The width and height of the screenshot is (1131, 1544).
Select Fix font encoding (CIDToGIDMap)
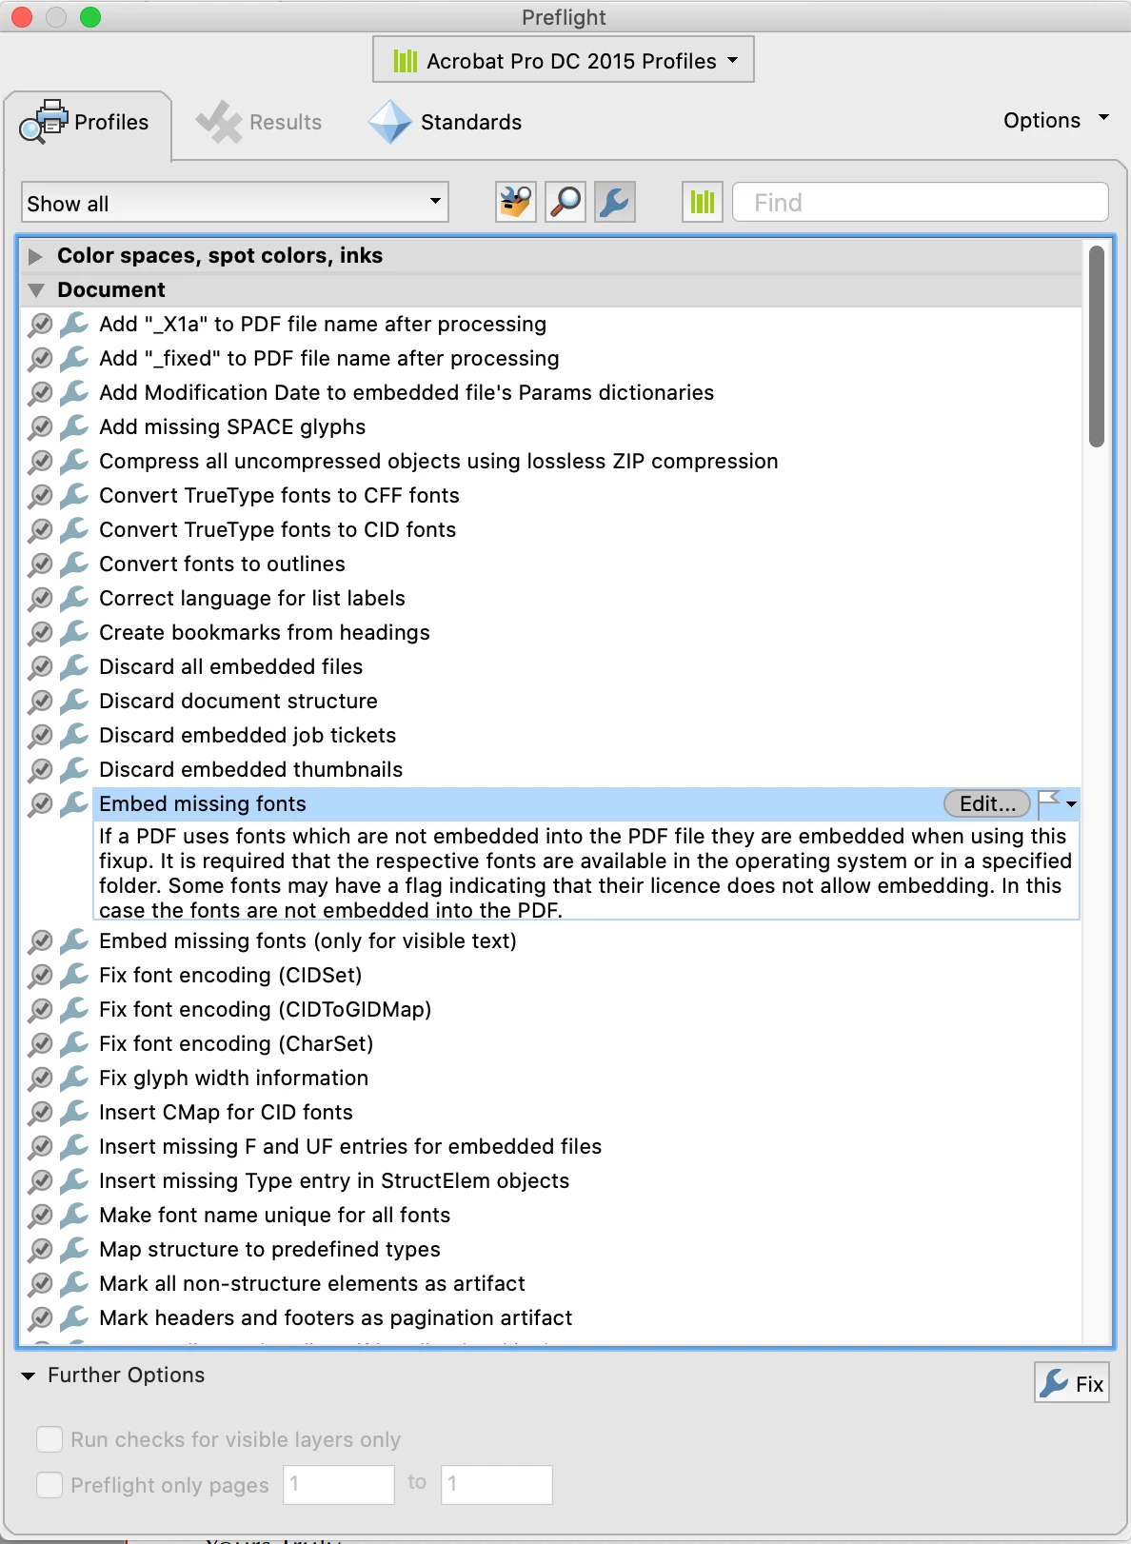[266, 1009]
